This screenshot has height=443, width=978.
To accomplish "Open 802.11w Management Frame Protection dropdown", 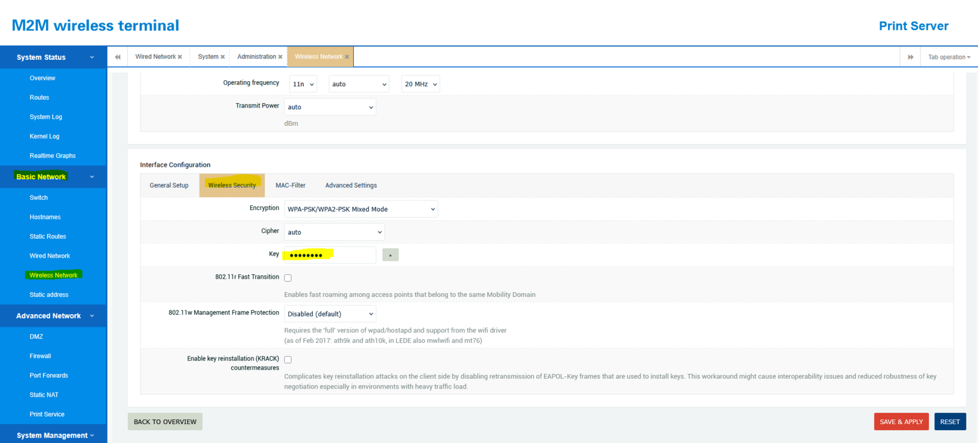I will click(329, 314).
